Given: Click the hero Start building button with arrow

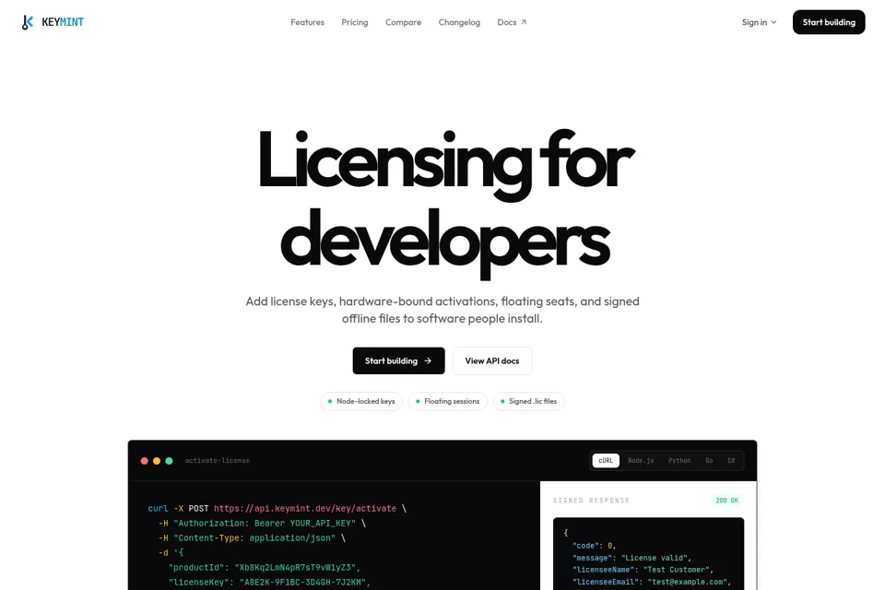Looking at the screenshot, I should (x=398, y=360).
